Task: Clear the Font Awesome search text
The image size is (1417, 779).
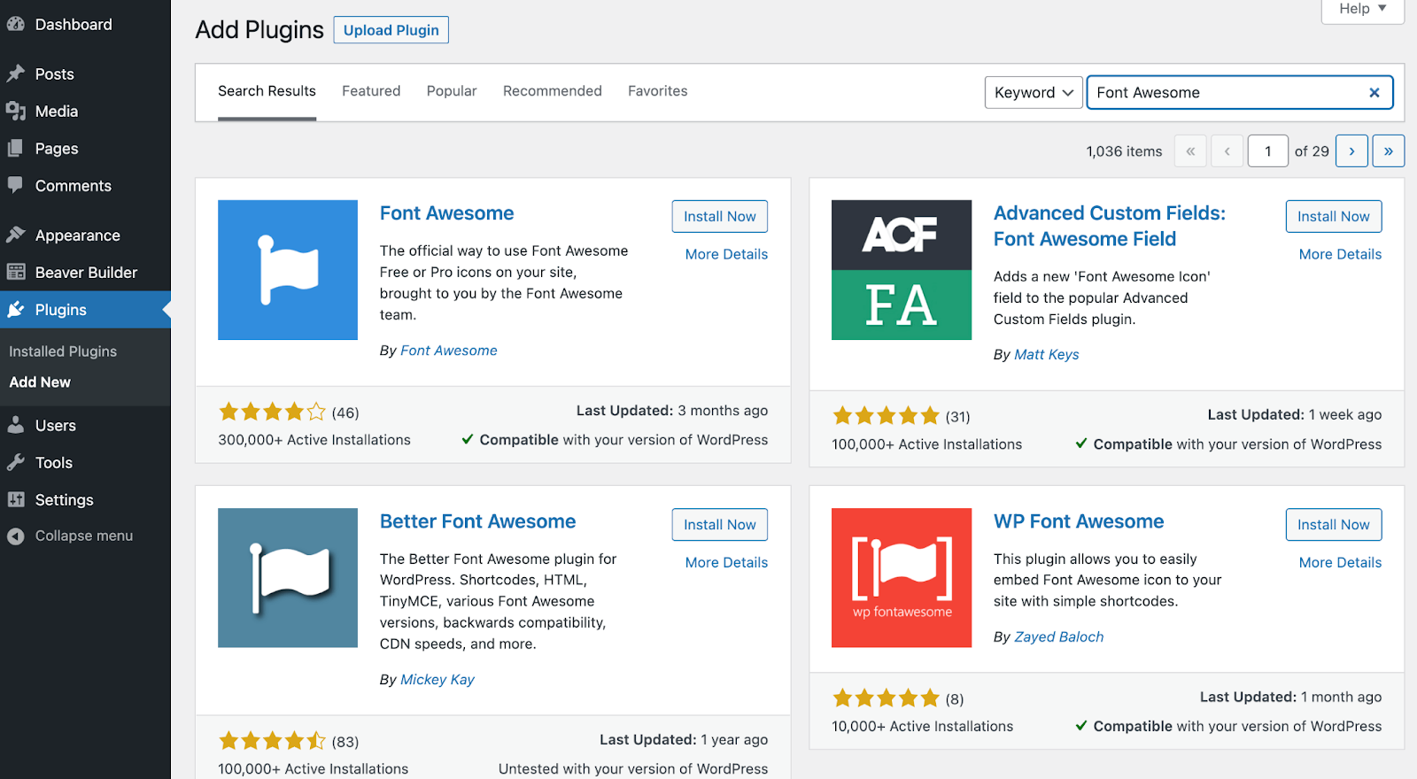Action: pos(1374,93)
